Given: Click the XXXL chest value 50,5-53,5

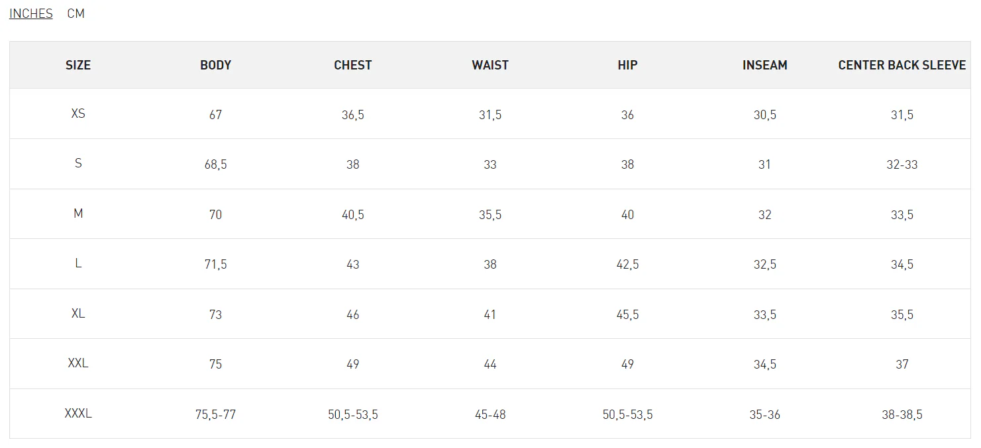Looking at the screenshot, I should point(352,415).
